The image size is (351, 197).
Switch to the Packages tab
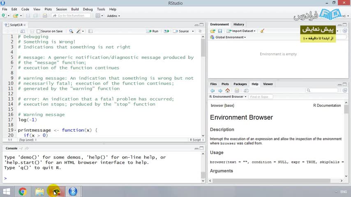point(240,84)
